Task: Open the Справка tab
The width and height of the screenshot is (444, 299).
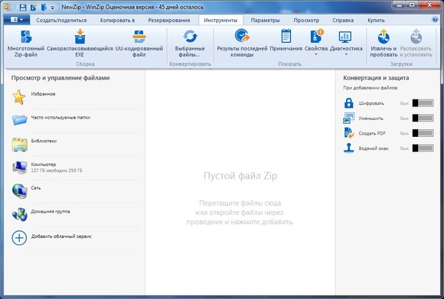Action: click(343, 21)
